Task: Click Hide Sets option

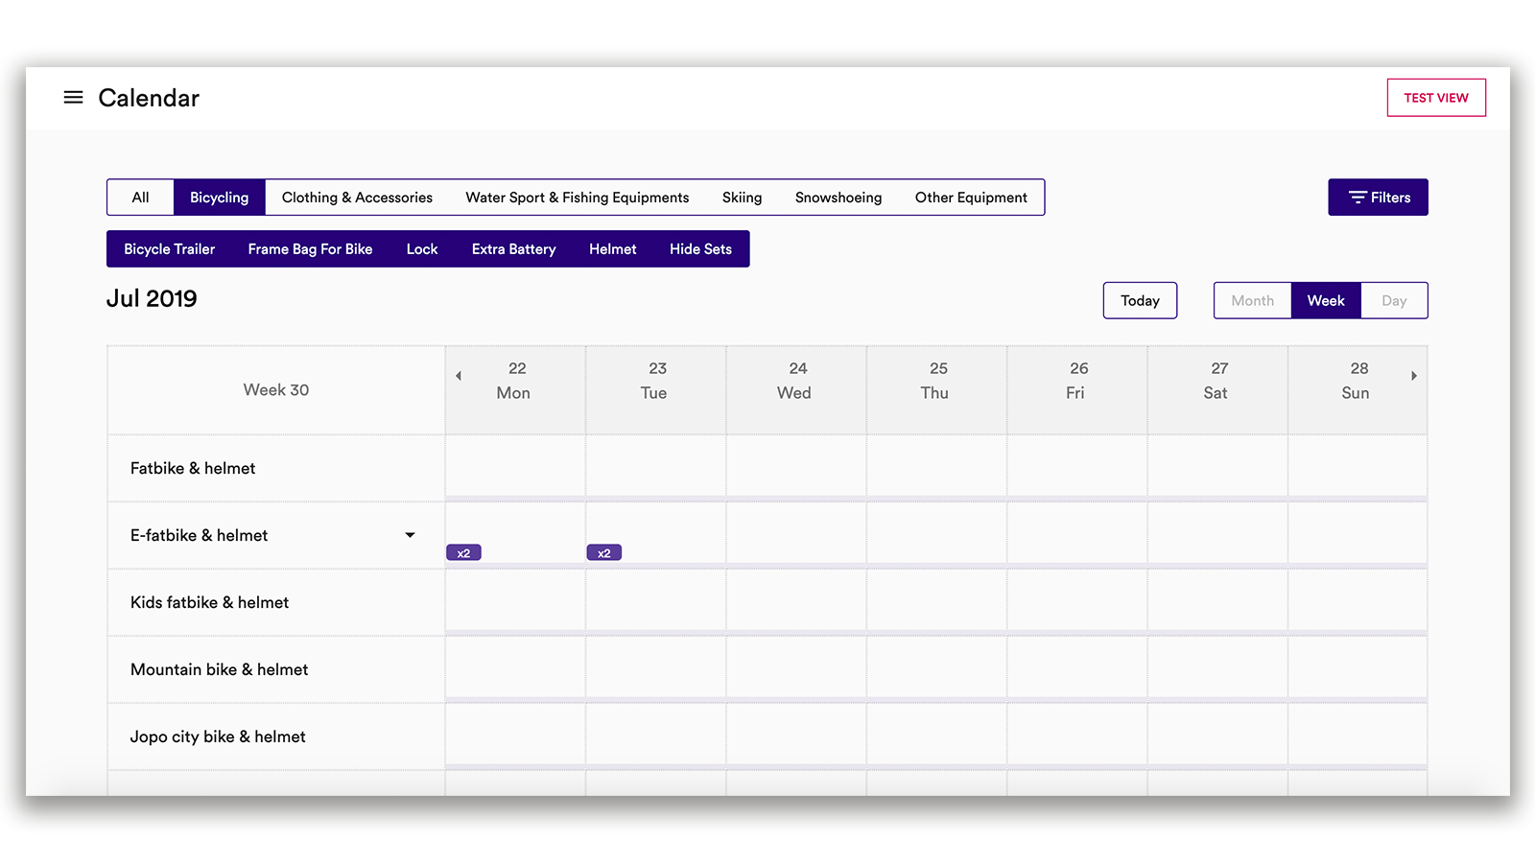Action: (700, 249)
